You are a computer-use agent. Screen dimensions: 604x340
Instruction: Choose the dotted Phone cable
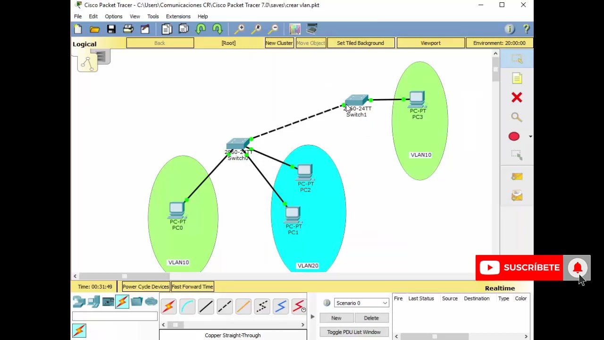pos(262,306)
